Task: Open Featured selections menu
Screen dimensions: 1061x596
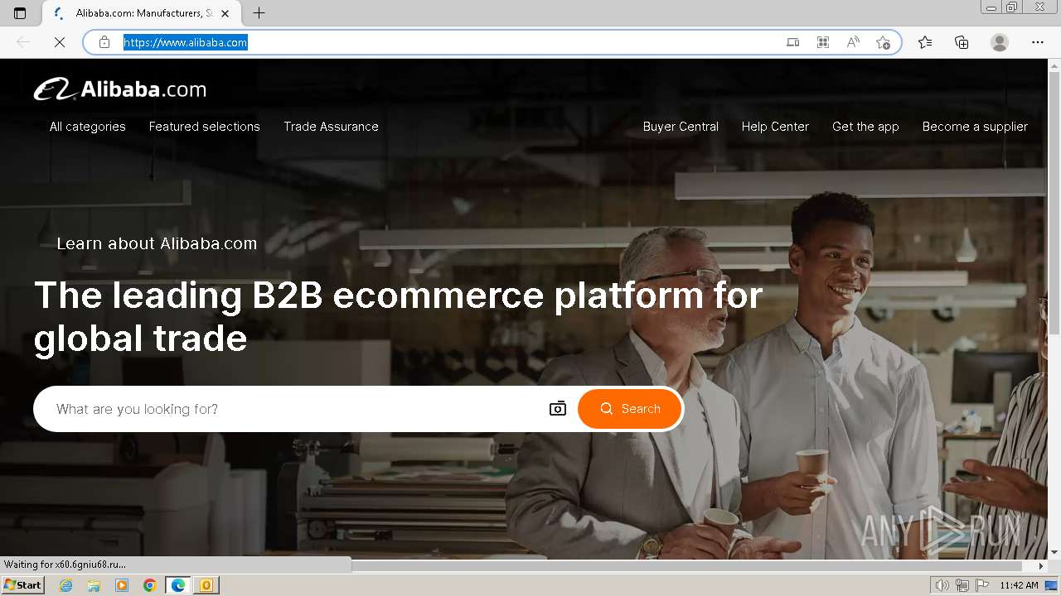Action: point(205,127)
